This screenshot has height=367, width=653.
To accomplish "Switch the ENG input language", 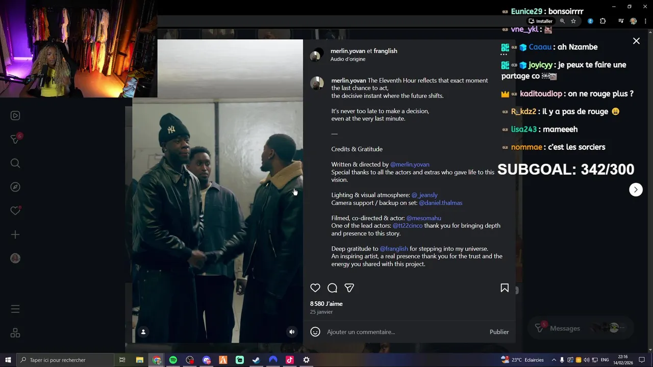I will tap(605, 360).
